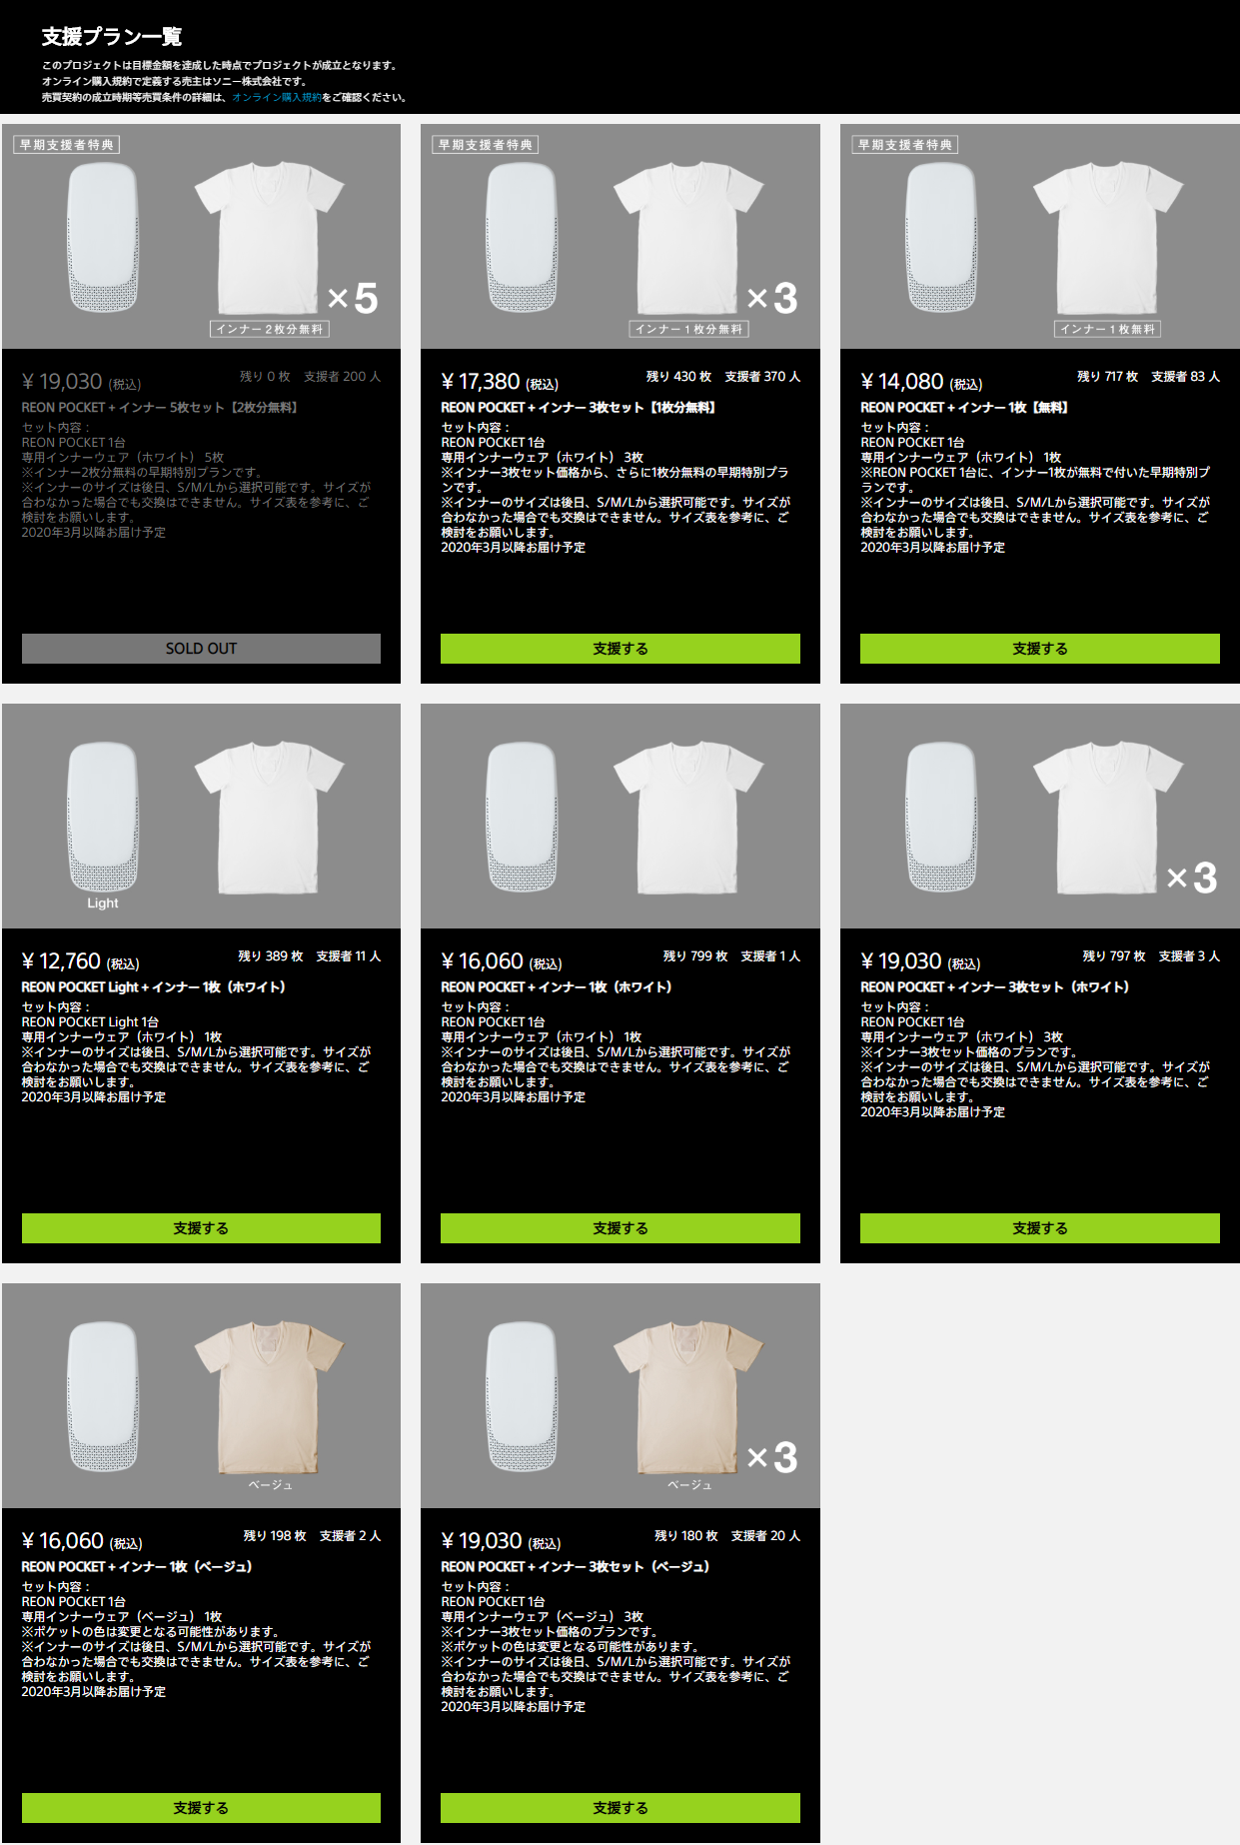Select the ¥14,080 plan product image
This screenshot has height=1845, width=1240.
(x=1040, y=237)
